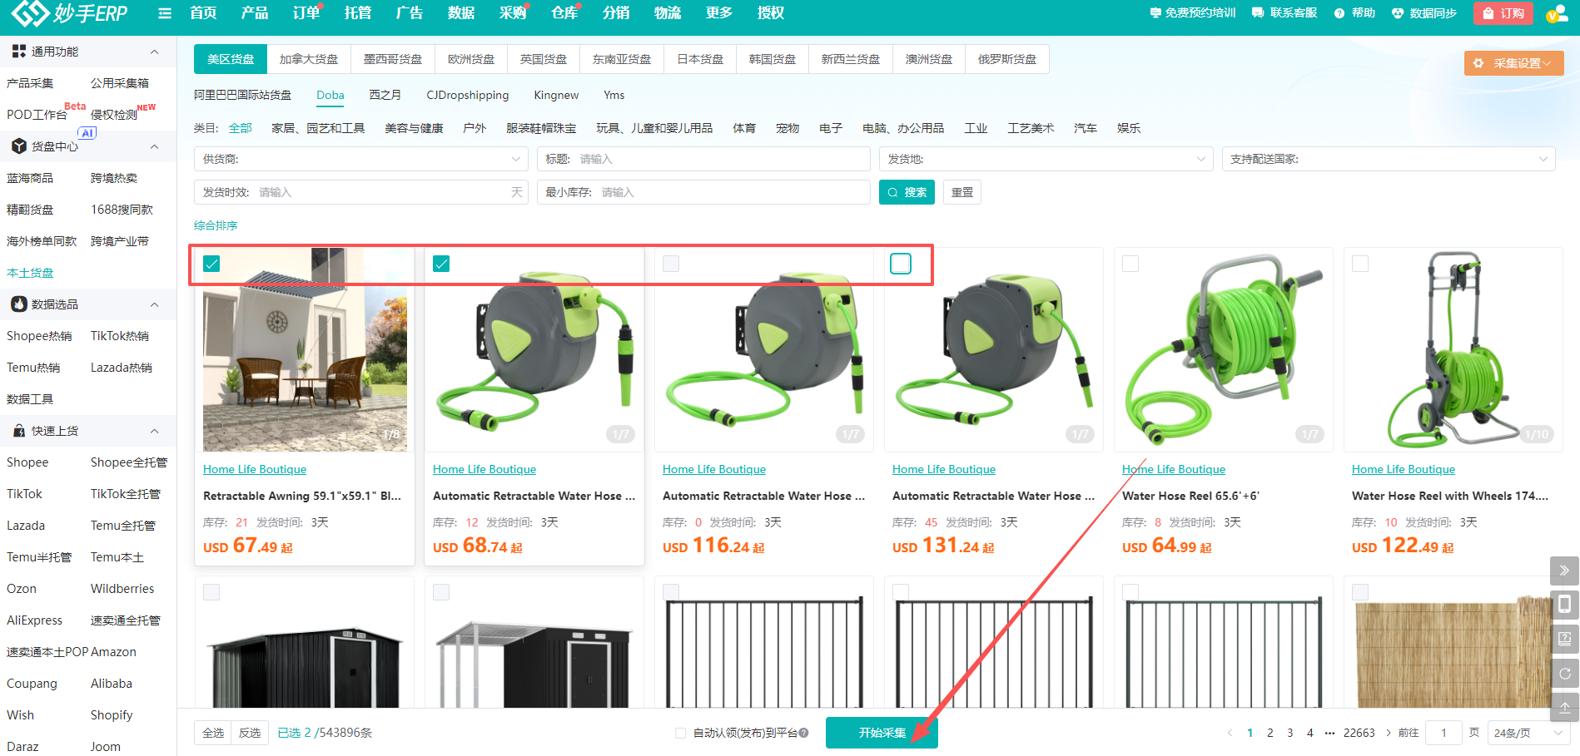Select the CJDropshipping sub-tab
The width and height of the screenshot is (1580, 756).
pos(468,95)
